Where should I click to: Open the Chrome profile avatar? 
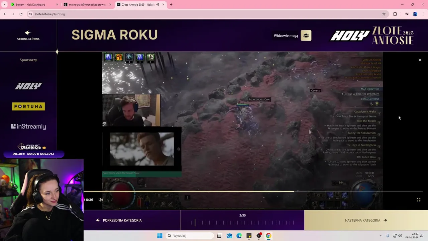(415, 14)
